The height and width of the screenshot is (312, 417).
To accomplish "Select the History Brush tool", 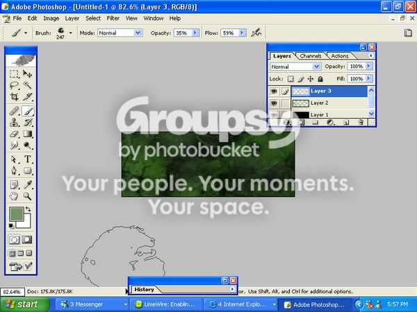I will [27, 122].
